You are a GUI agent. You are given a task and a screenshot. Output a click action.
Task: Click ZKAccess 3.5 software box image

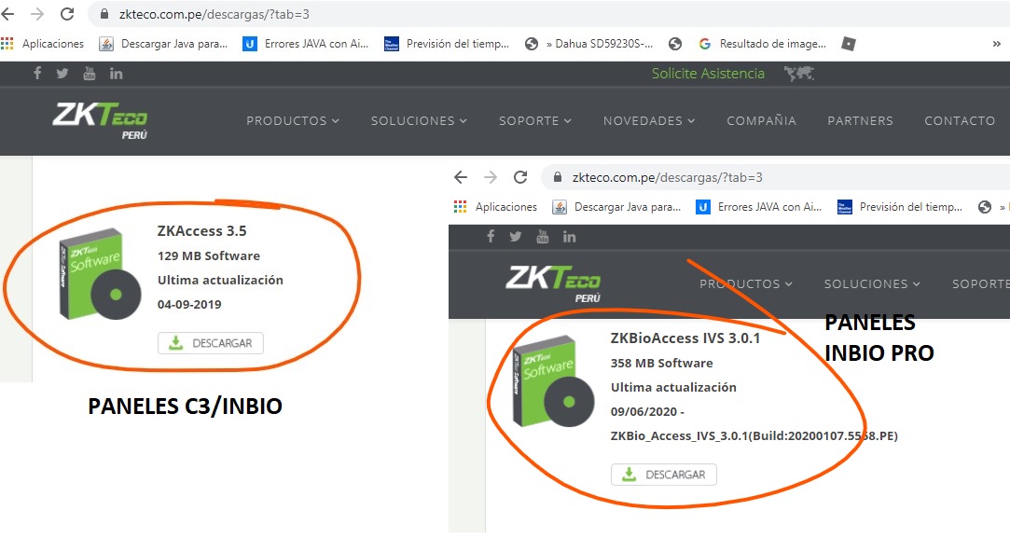(99, 274)
